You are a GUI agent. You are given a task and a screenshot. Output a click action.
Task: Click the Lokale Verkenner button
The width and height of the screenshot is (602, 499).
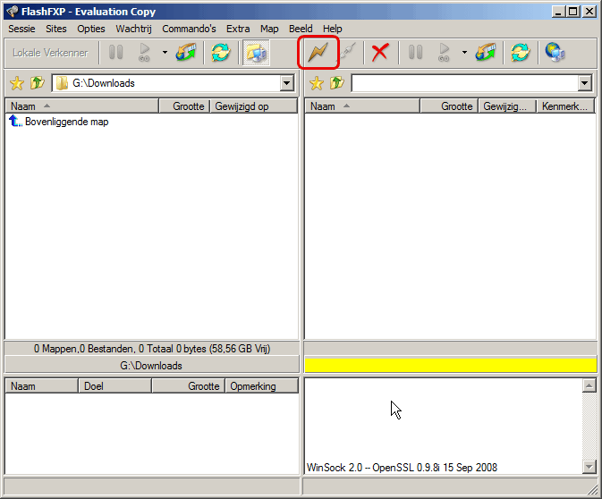[50, 53]
